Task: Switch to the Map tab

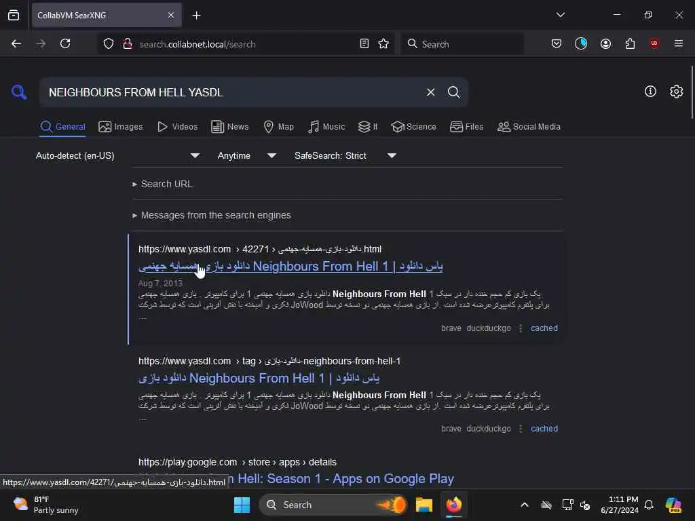Action: (x=278, y=127)
